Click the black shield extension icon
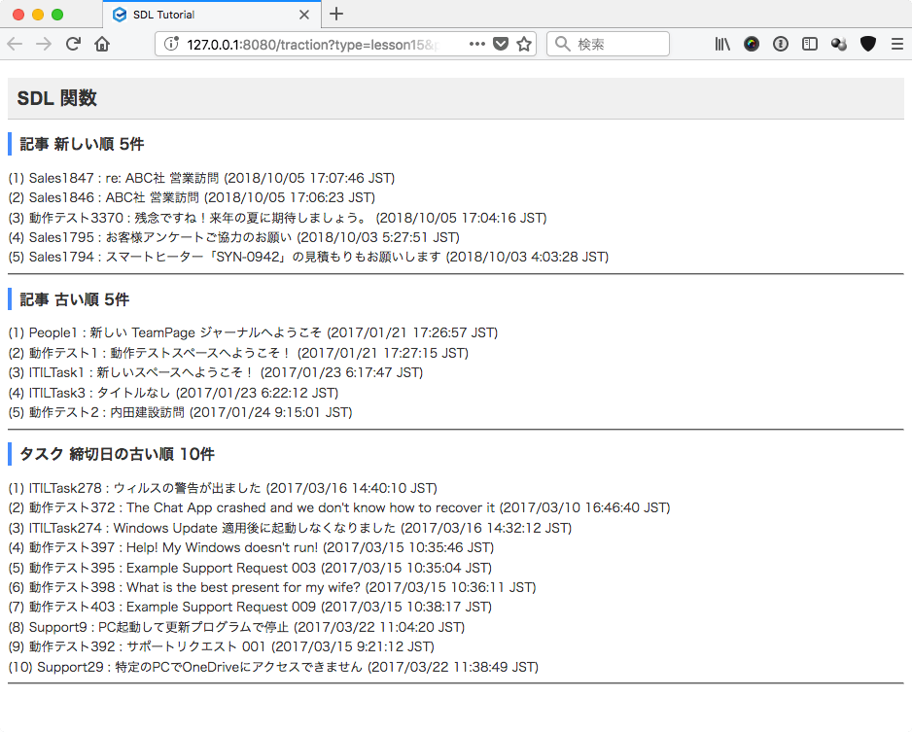 point(868,44)
